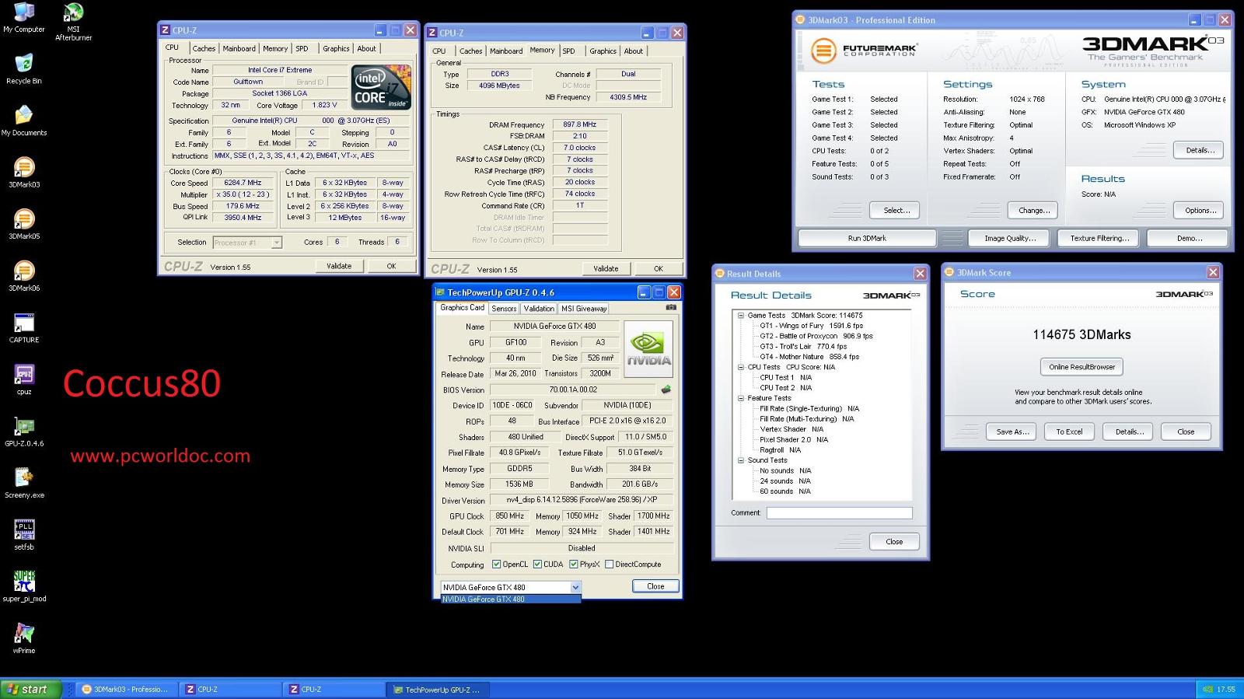Switch to Mainboard tab in left CPU-Z
1244x699 pixels.
(x=239, y=48)
